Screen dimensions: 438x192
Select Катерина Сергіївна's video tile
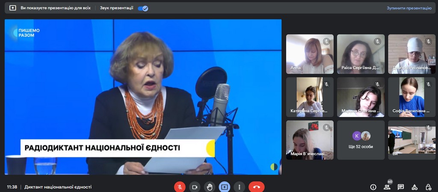(310, 97)
